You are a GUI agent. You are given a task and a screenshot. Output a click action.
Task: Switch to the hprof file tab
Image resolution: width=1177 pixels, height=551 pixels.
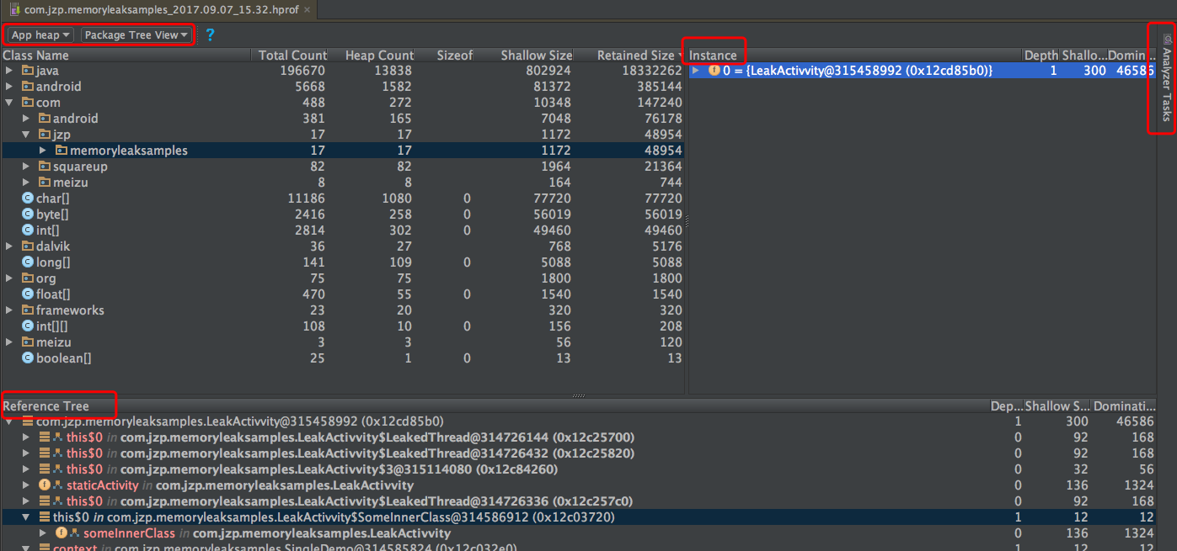pos(160,10)
